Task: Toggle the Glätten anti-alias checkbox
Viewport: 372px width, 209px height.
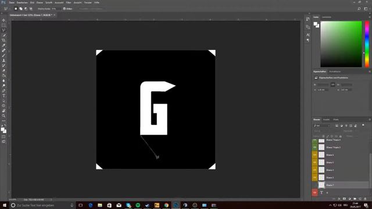Action: 65,9
